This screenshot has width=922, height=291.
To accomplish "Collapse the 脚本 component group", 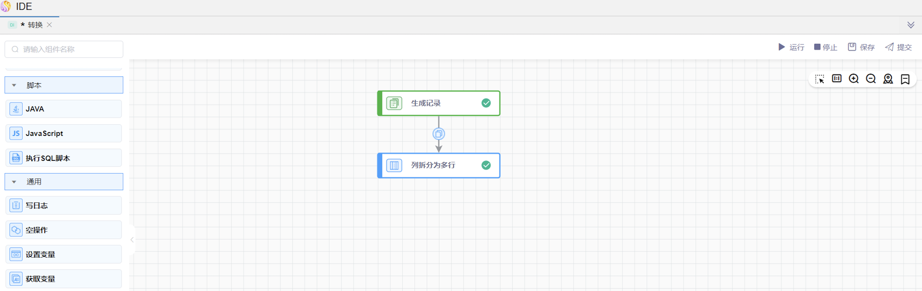I will pos(14,85).
